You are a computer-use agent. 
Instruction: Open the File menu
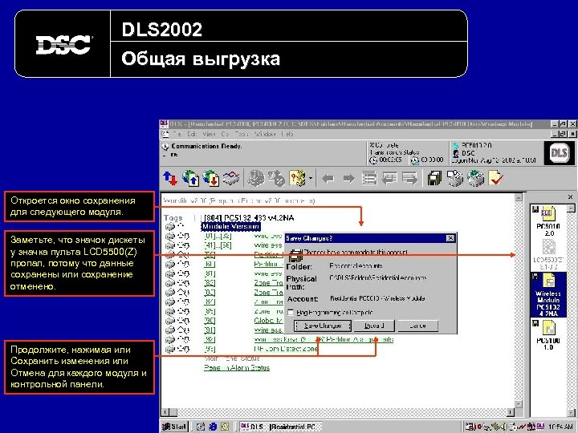click(x=177, y=135)
